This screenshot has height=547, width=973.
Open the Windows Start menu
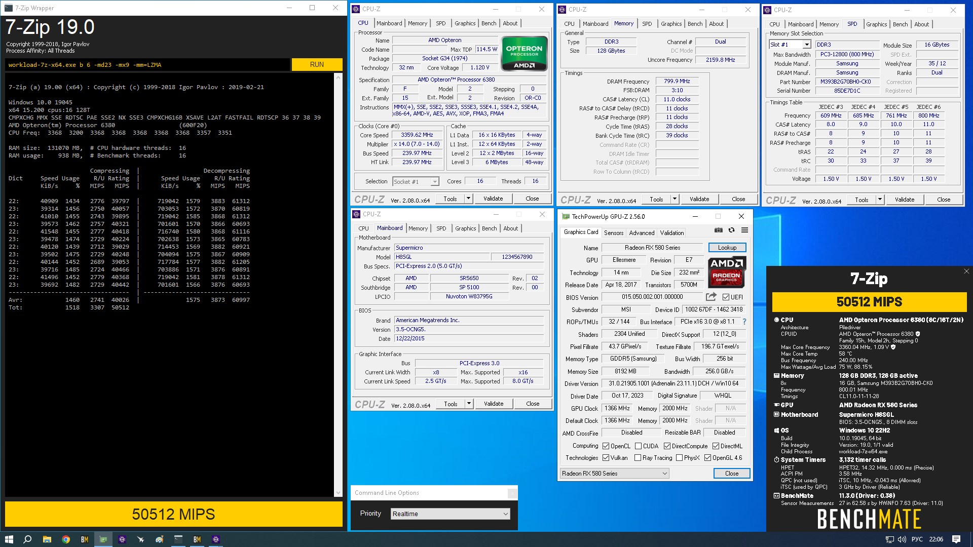pos(9,539)
